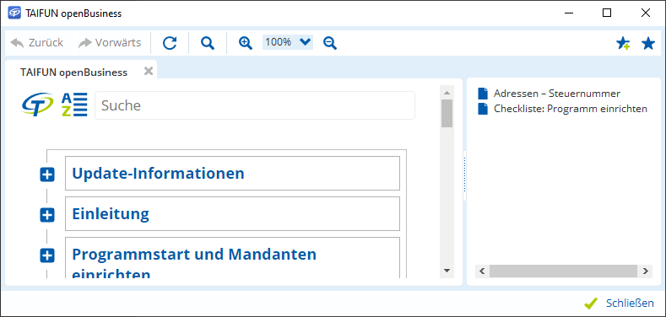Expand the Einleitung section
Screen dimensions: 666x317
[x=47, y=215]
